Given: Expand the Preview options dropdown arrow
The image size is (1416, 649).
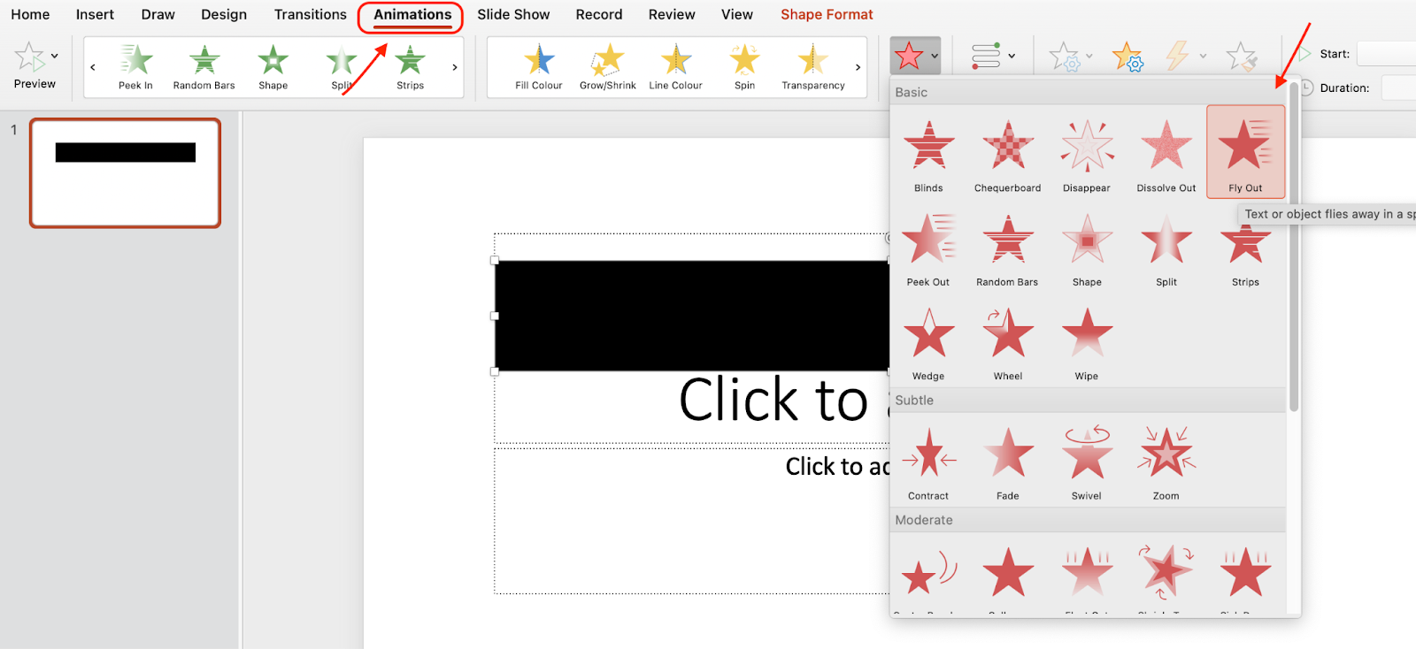Looking at the screenshot, I should 55,56.
